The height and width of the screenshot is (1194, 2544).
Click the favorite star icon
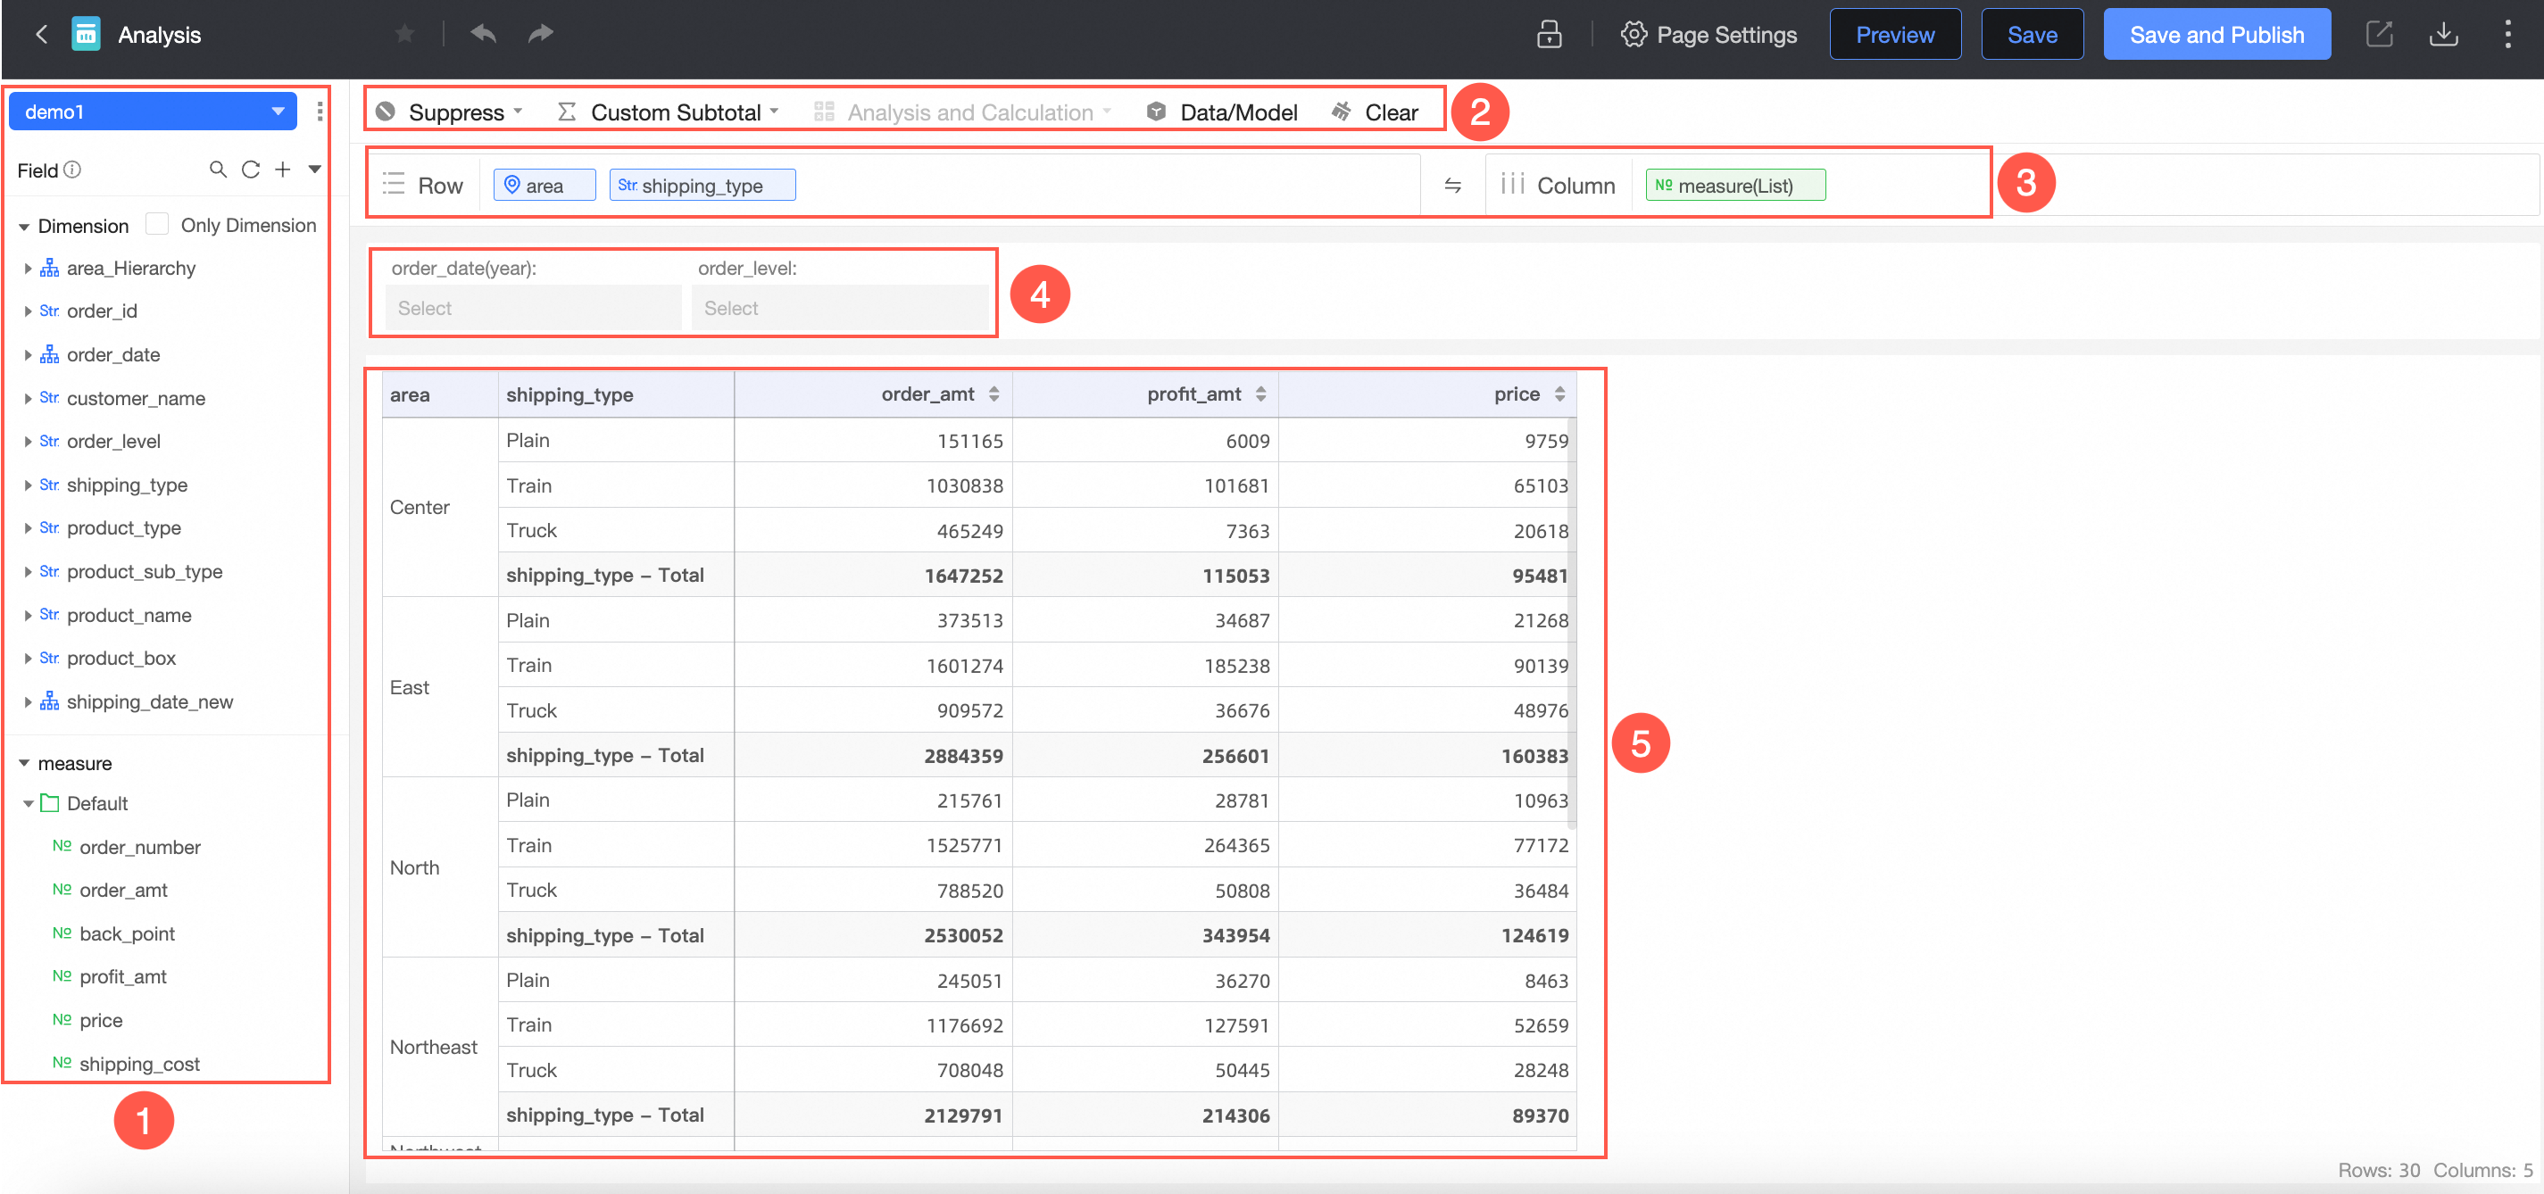[404, 35]
